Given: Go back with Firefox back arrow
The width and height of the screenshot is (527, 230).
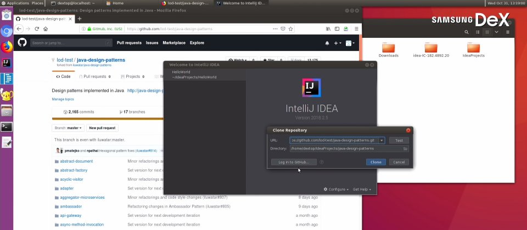Looking at the screenshot, I should [x=19, y=29].
